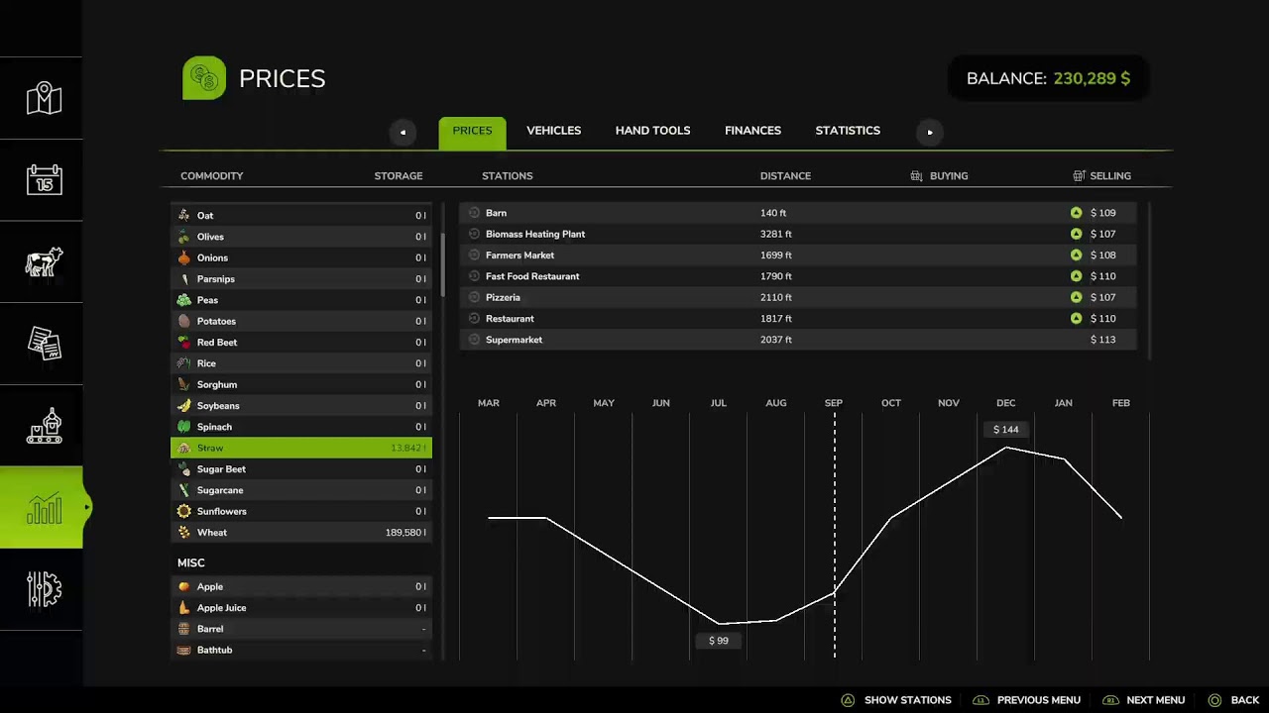1269x713 pixels.
Task: Click the Selling column header
Action: coord(1101,175)
